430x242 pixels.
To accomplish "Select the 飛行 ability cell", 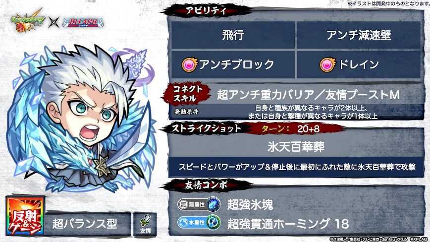I will 233,35.
